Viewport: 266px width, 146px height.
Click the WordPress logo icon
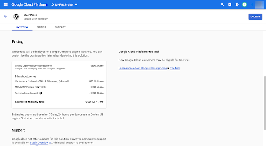[16, 17]
